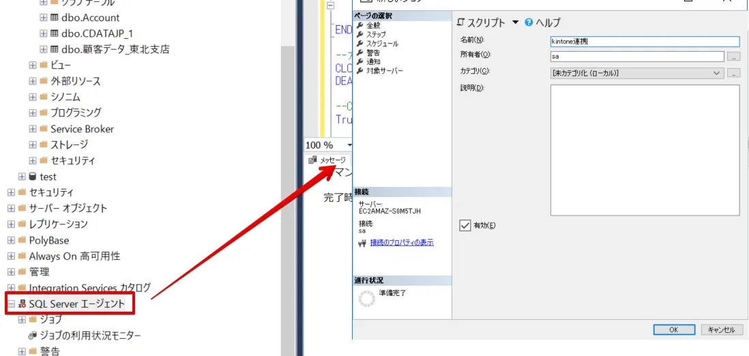Confirm the new job with OK
Image resolution: width=749 pixels, height=356 pixels.
coord(673,329)
